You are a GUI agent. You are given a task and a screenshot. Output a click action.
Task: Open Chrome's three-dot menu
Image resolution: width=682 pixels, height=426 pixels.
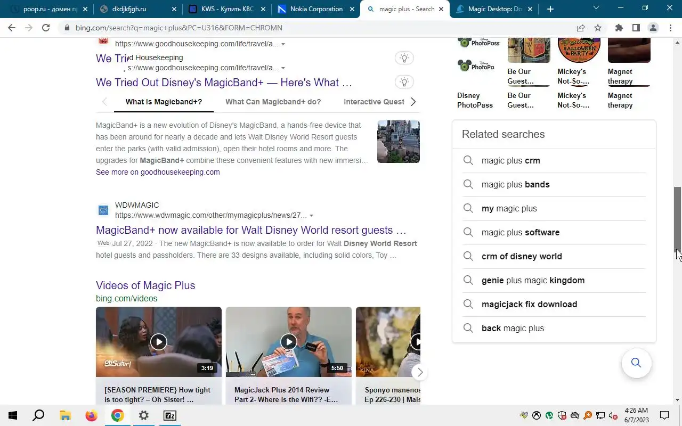tap(670, 28)
